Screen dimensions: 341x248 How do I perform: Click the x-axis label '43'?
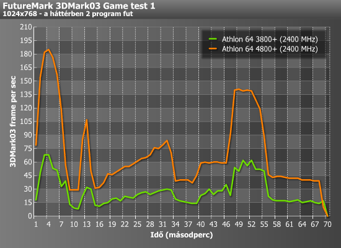[x=213, y=224]
